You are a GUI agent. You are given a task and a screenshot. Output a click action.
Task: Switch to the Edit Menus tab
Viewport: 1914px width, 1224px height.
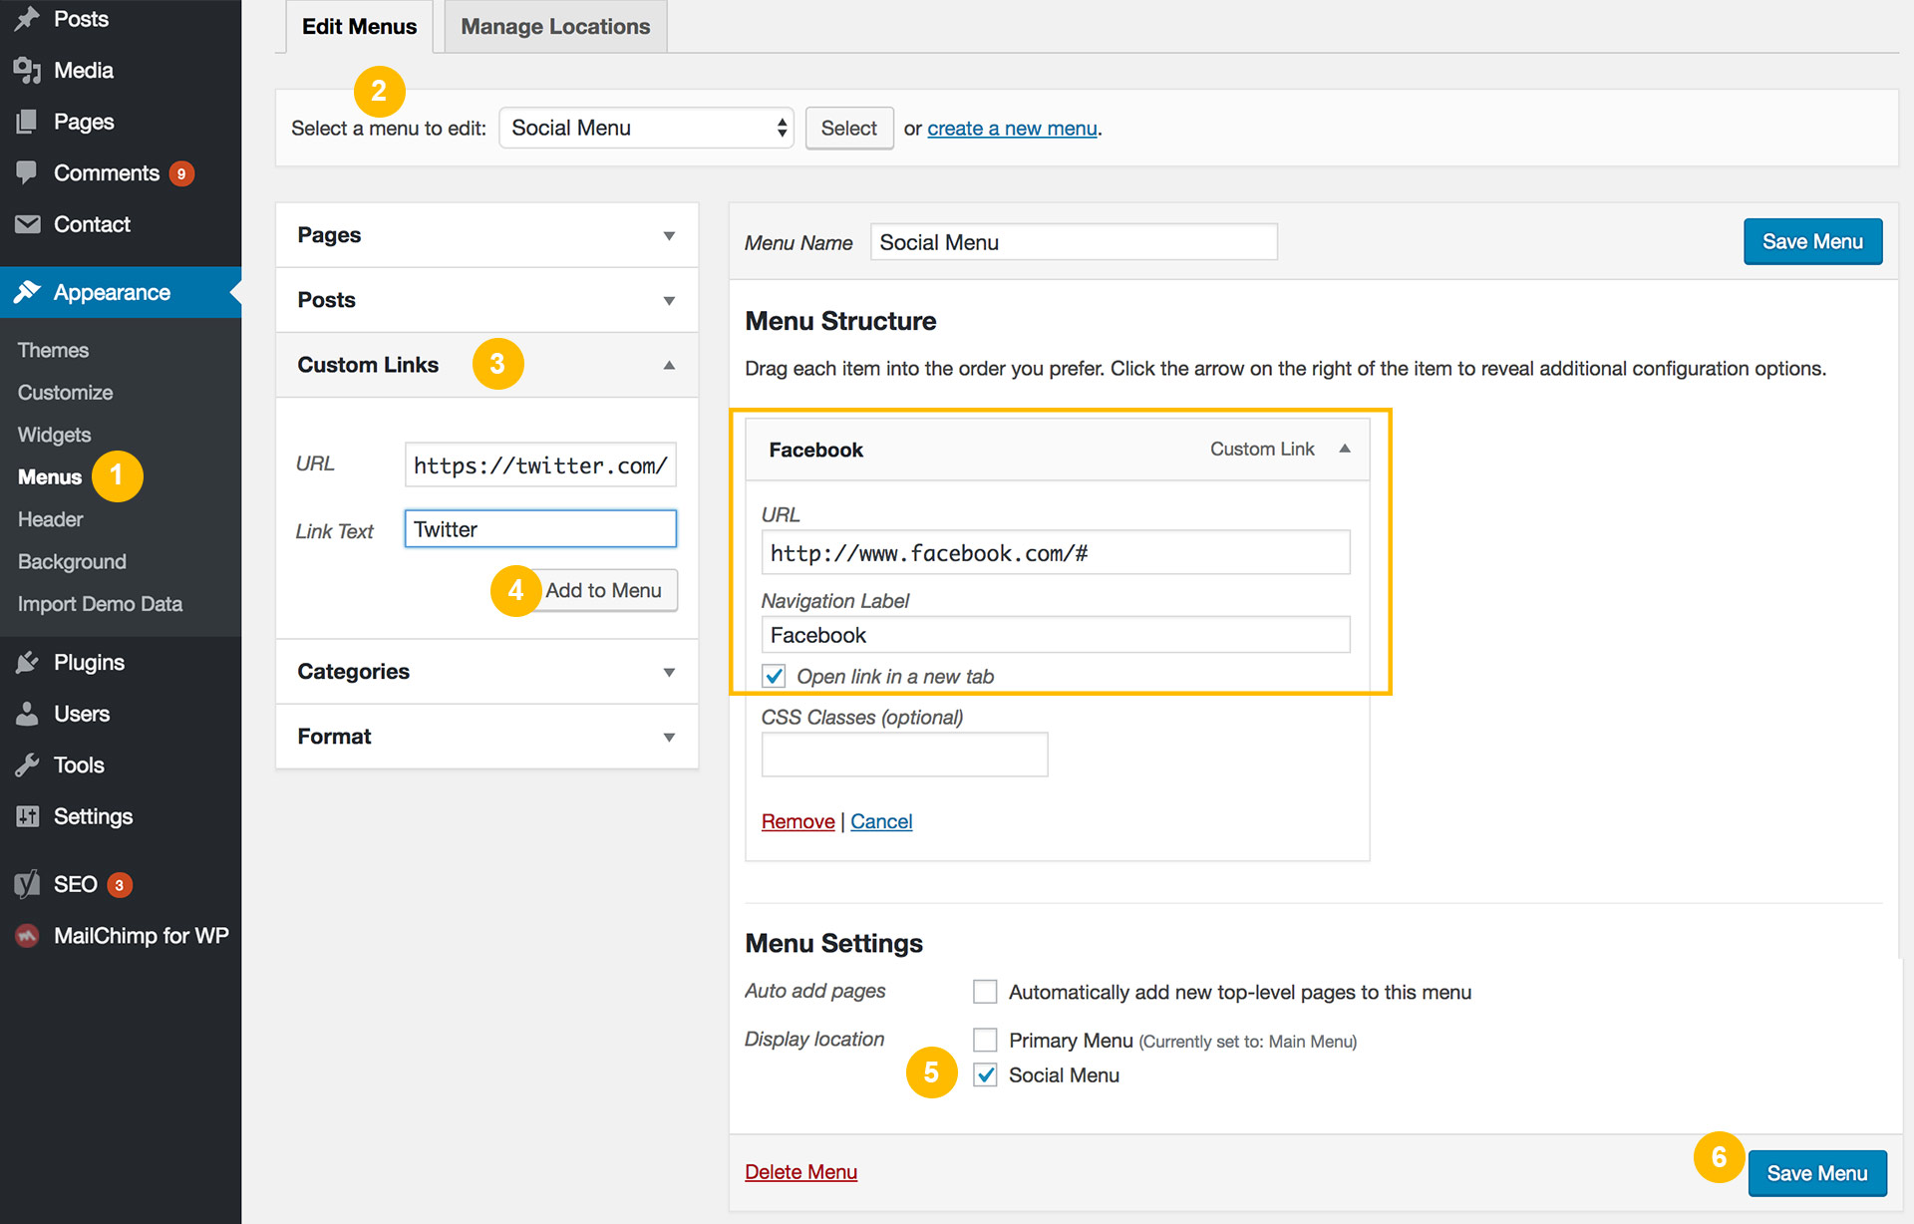[359, 27]
